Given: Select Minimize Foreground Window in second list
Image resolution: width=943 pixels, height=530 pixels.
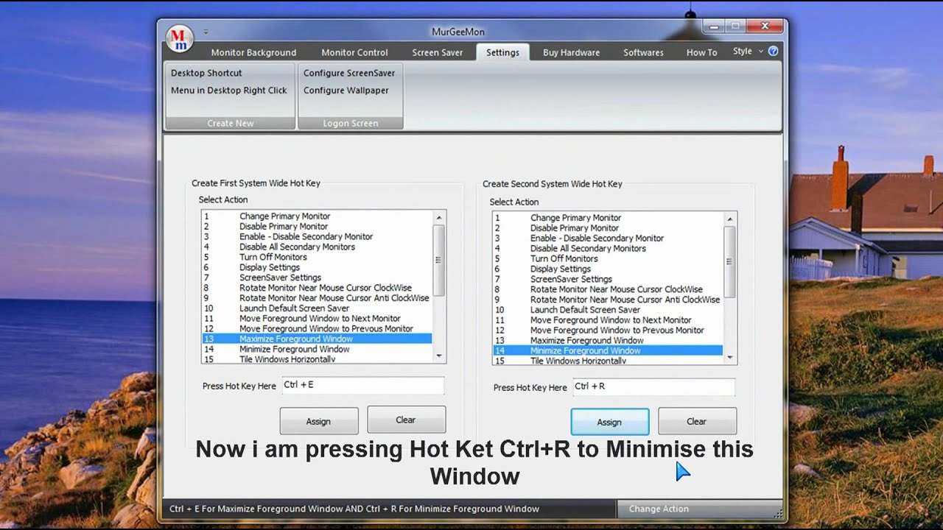Looking at the screenshot, I should point(608,351).
